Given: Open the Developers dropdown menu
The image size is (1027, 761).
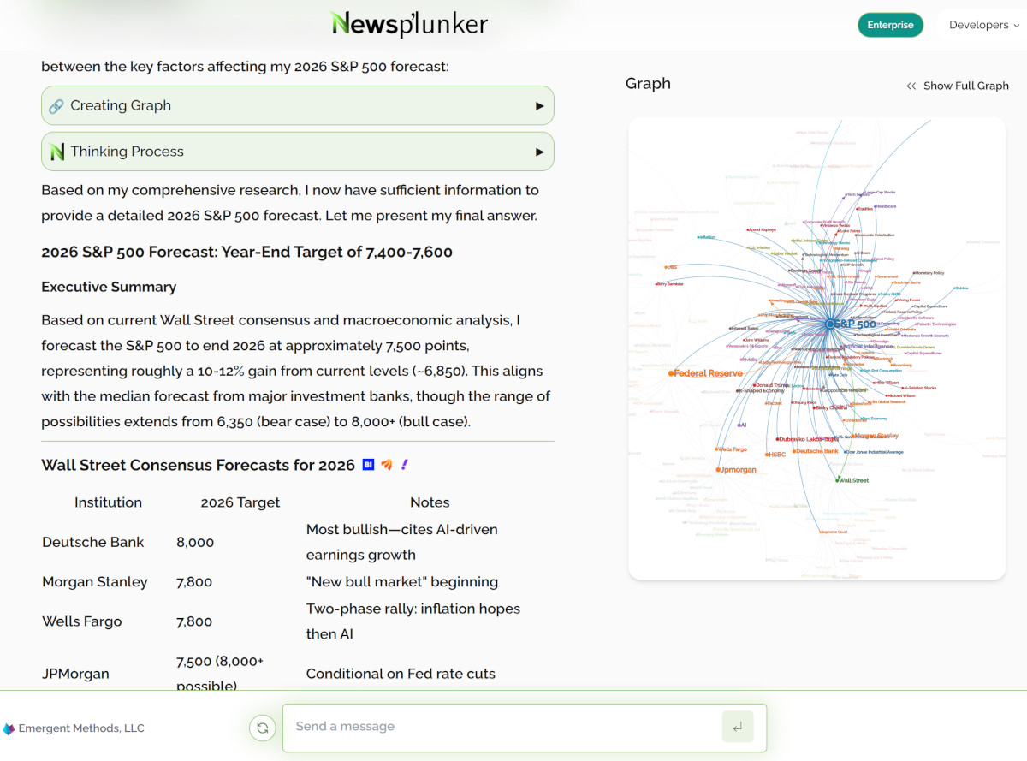Looking at the screenshot, I should coord(984,25).
